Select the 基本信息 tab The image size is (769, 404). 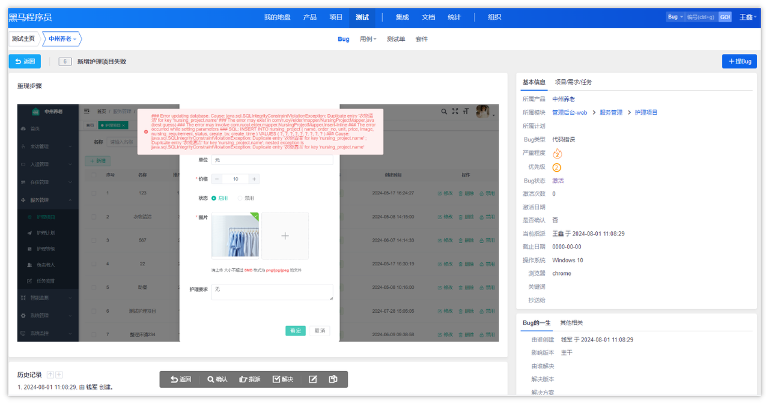pyautogui.click(x=534, y=82)
